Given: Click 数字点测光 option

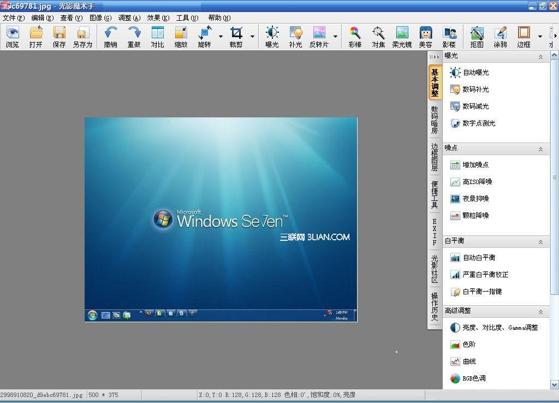Looking at the screenshot, I should [473, 123].
